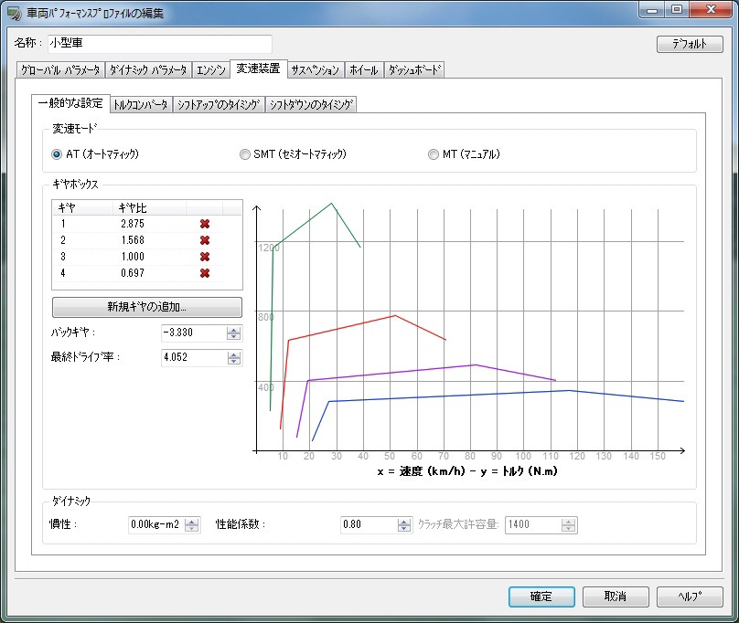Image resolution: width=739 pixels, height=623 pixels.
Task: Remove gear 2 using its red X
Action: point(205,240)
